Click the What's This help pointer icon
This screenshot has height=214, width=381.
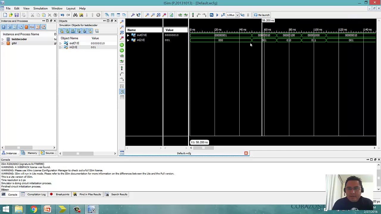coord(138,15)
